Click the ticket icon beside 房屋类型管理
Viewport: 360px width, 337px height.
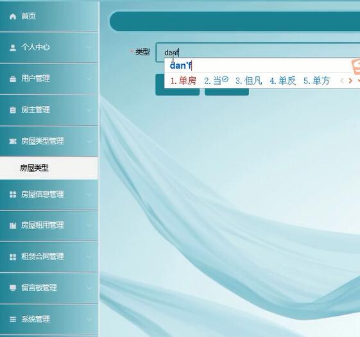pos(13,141)
